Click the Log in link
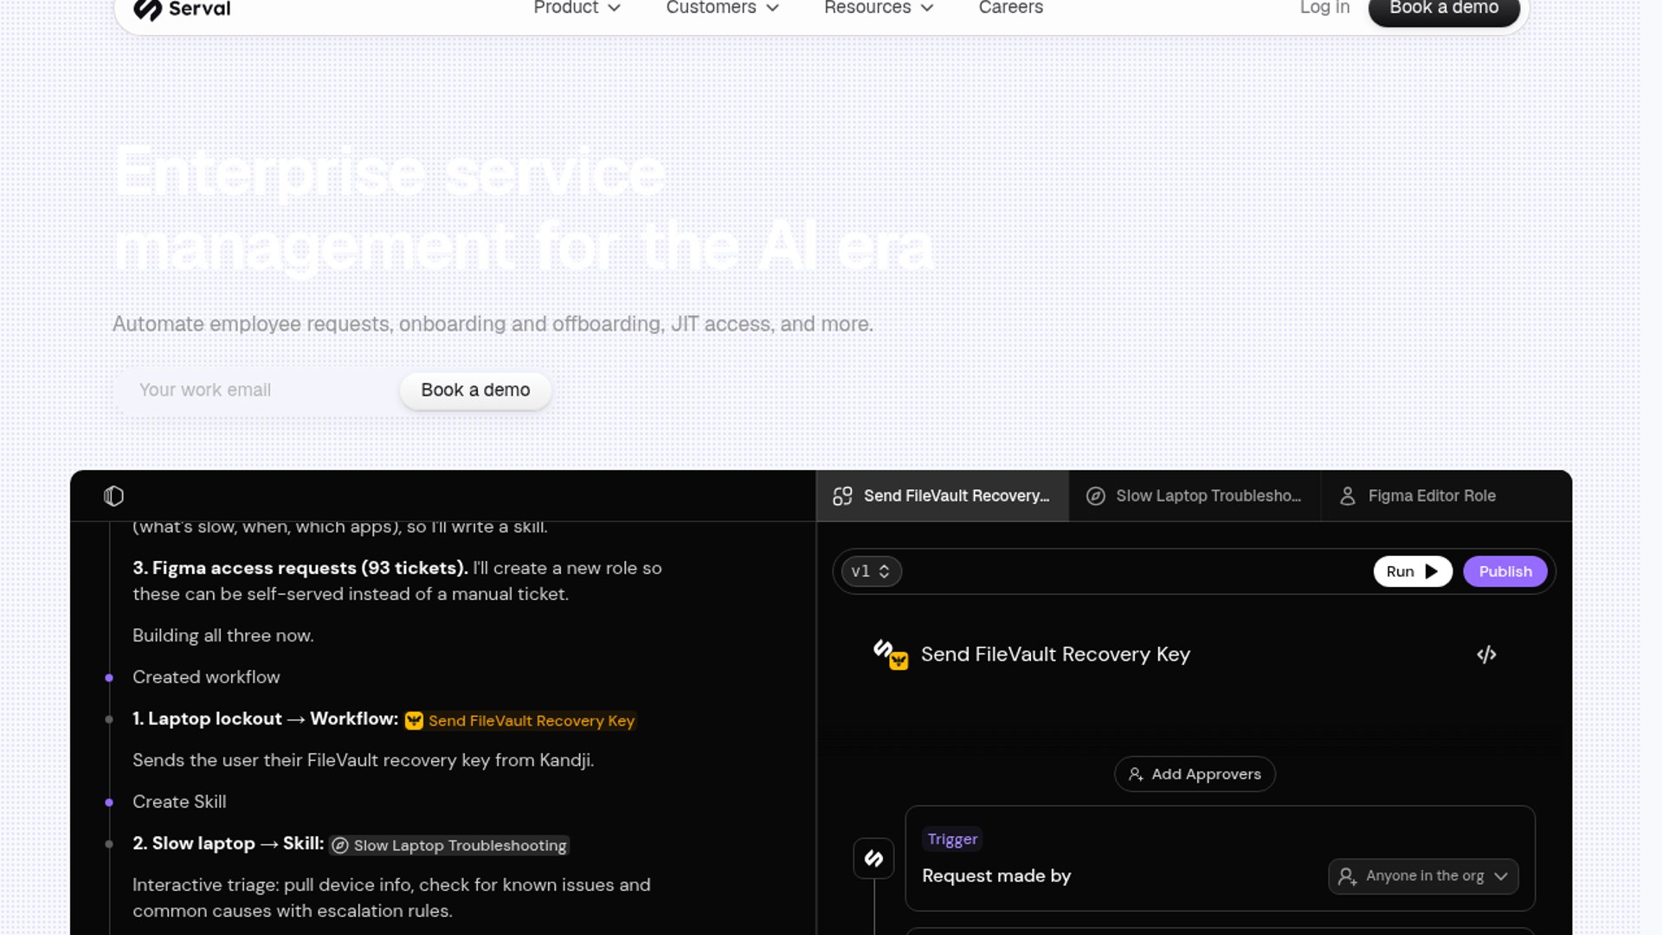1662x935 pixels. coord(1324,8)
